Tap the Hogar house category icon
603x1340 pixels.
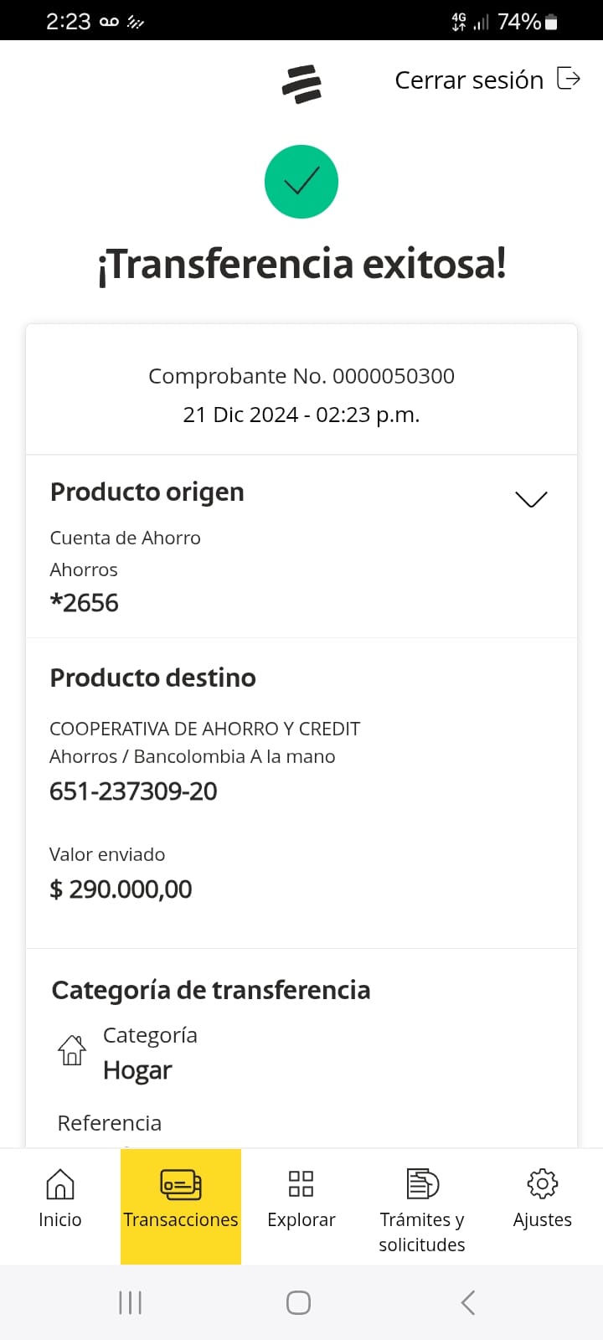pos(72,1049)
